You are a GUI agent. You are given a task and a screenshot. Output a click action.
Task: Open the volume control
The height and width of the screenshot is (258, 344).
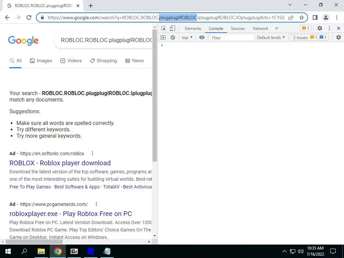(x=301, y=251)
